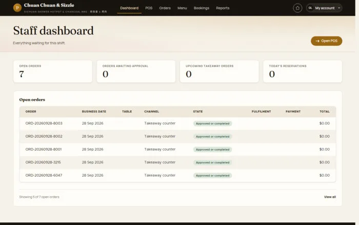
Task: Click the TABLE column header
Action: click(x=127, y=111)
